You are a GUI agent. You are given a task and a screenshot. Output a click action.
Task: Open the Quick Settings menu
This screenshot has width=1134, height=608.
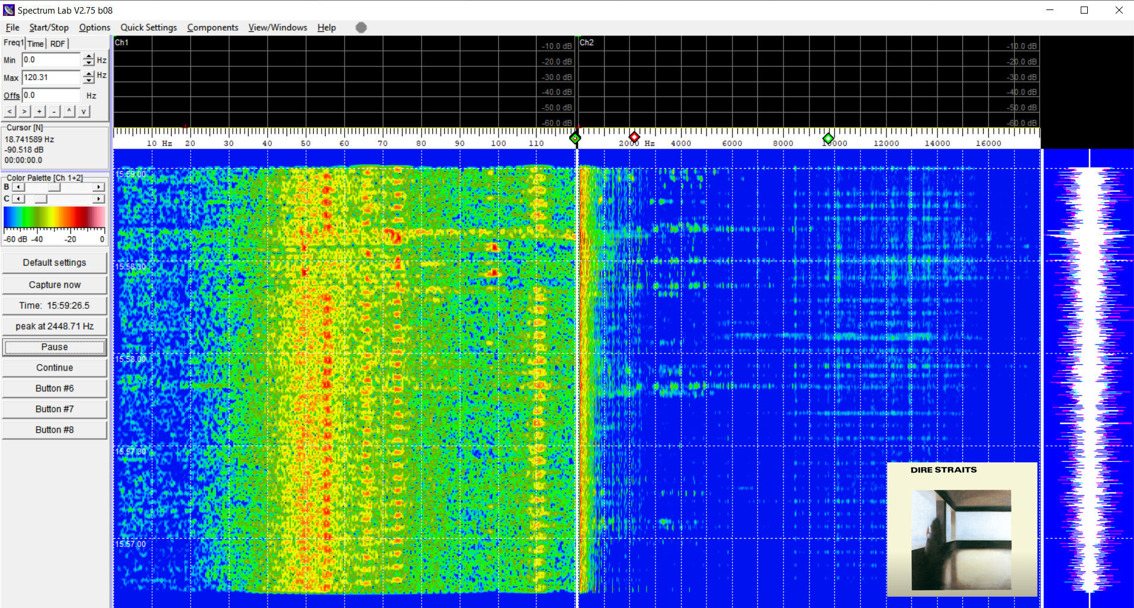pos(149,27)
